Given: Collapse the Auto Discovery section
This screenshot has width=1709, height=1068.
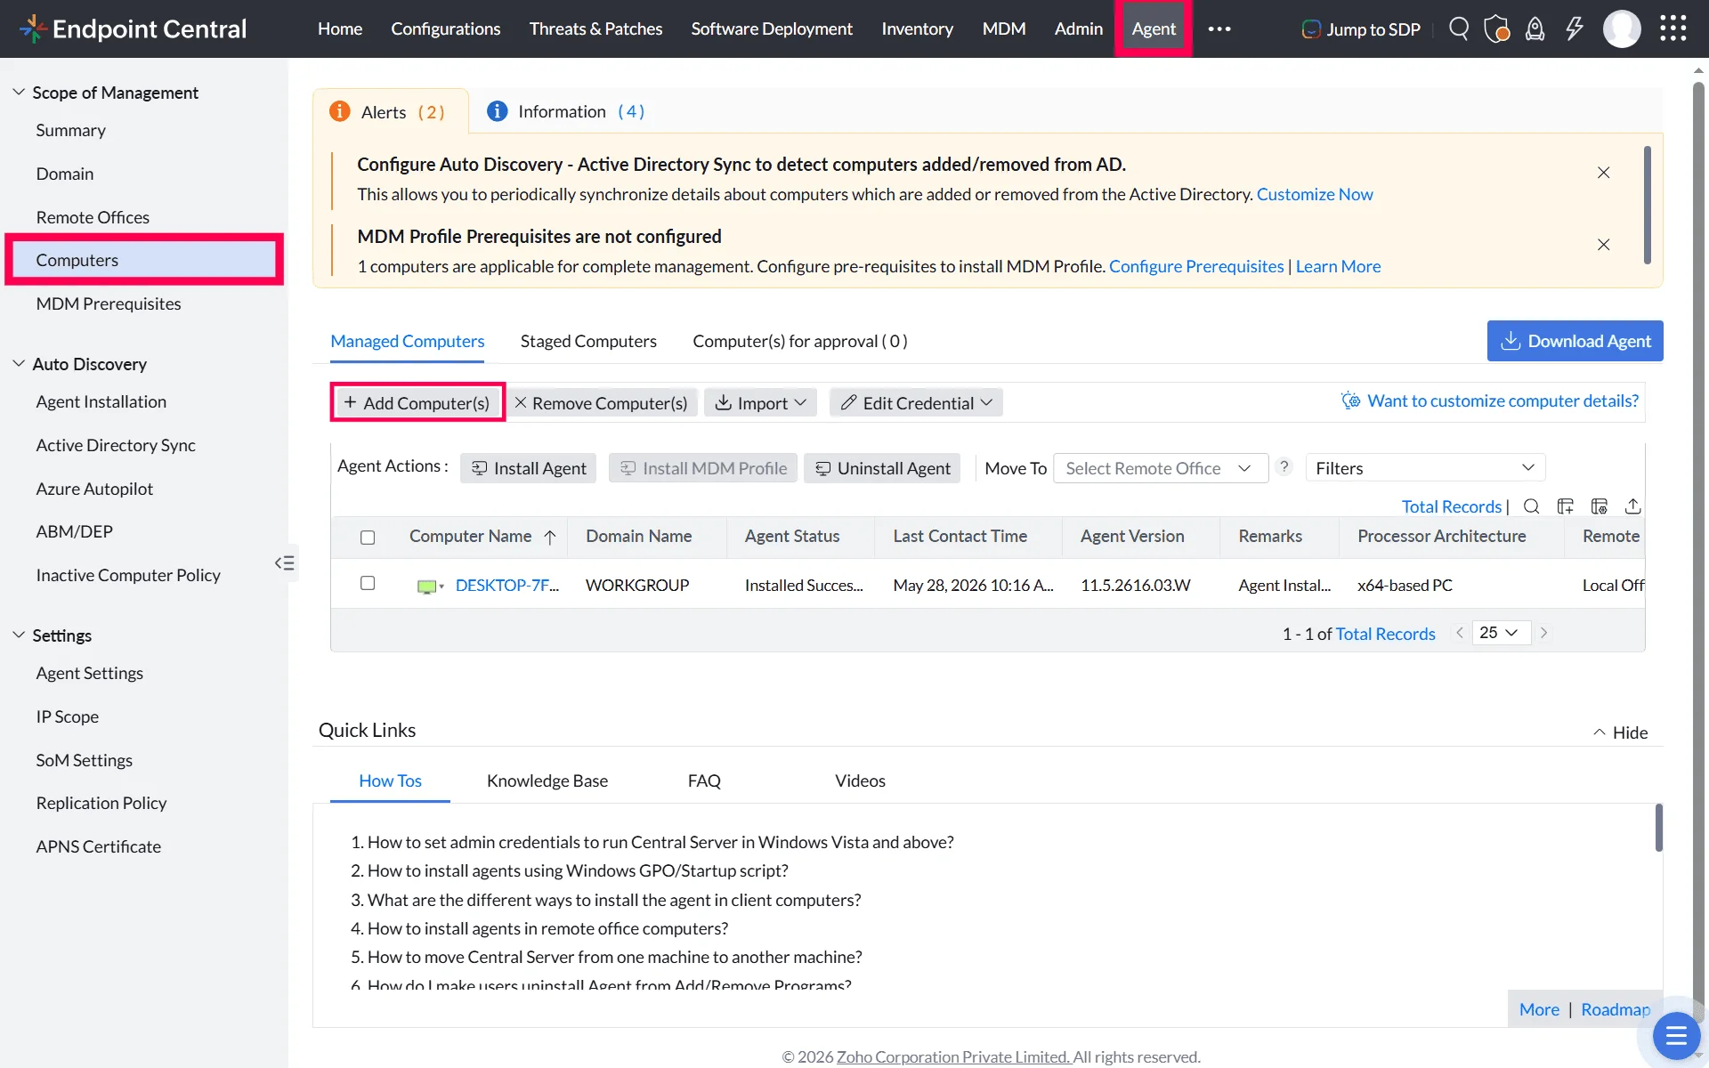Looking at the screenshot, I should click(19, 363).
